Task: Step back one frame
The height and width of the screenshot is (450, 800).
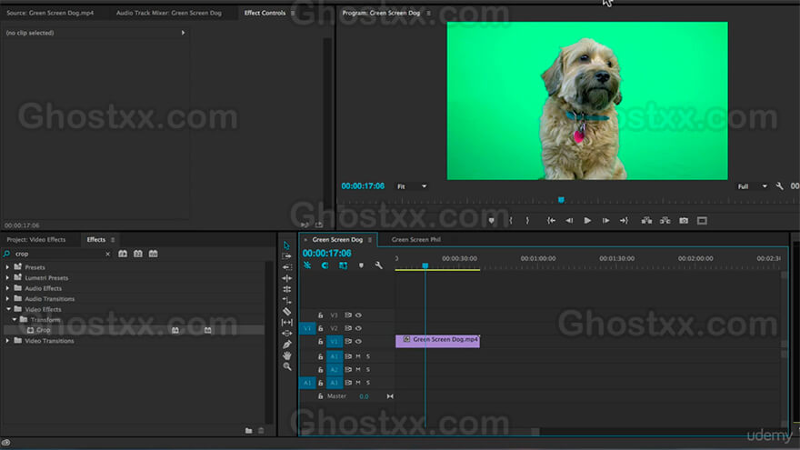Action: [569, 220]
